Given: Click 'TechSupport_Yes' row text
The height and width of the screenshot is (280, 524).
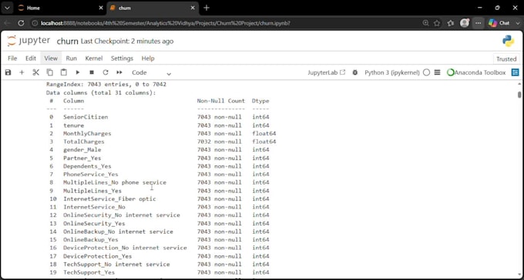Looking at the screenshot, I should (x=89, y=272).
